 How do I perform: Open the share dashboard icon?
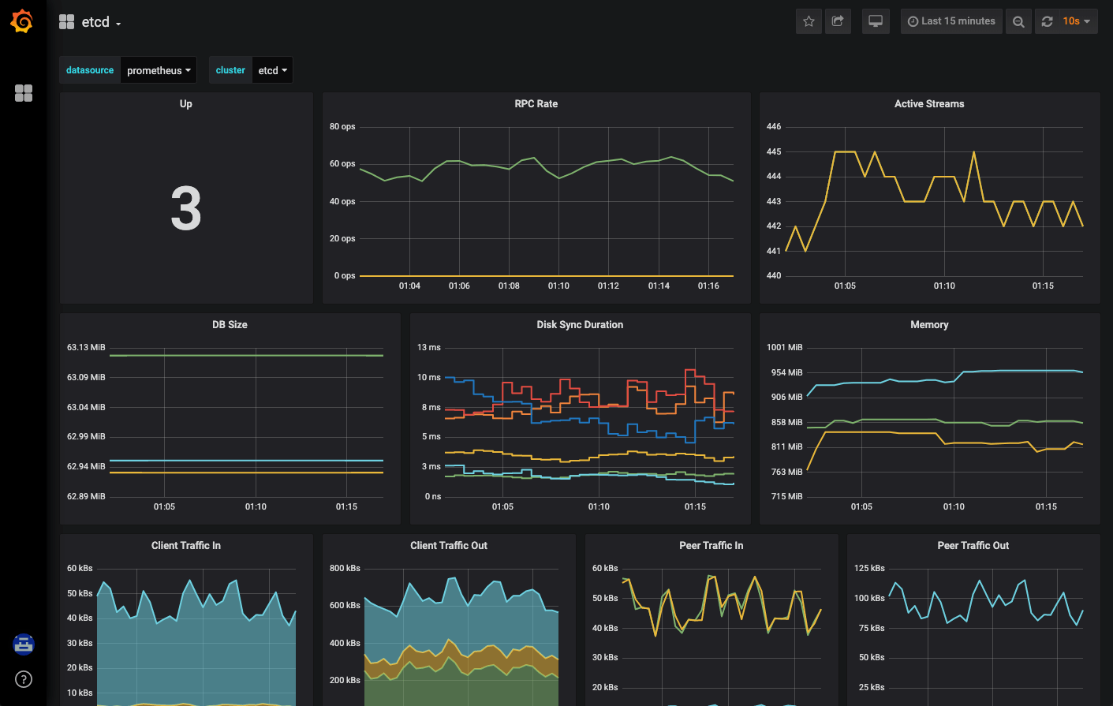point(838,21)
